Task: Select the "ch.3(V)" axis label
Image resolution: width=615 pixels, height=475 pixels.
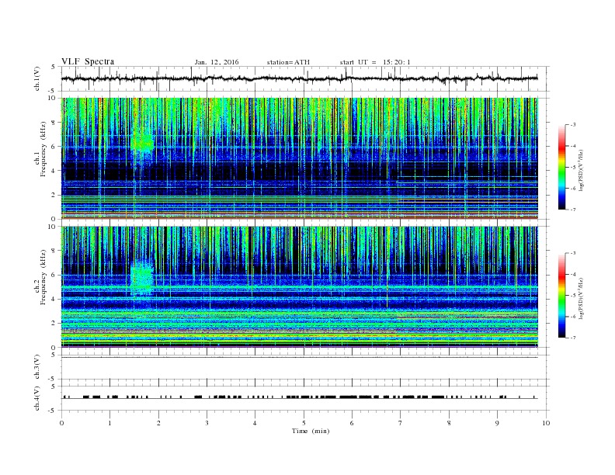Action: click(x=37, y=366)
